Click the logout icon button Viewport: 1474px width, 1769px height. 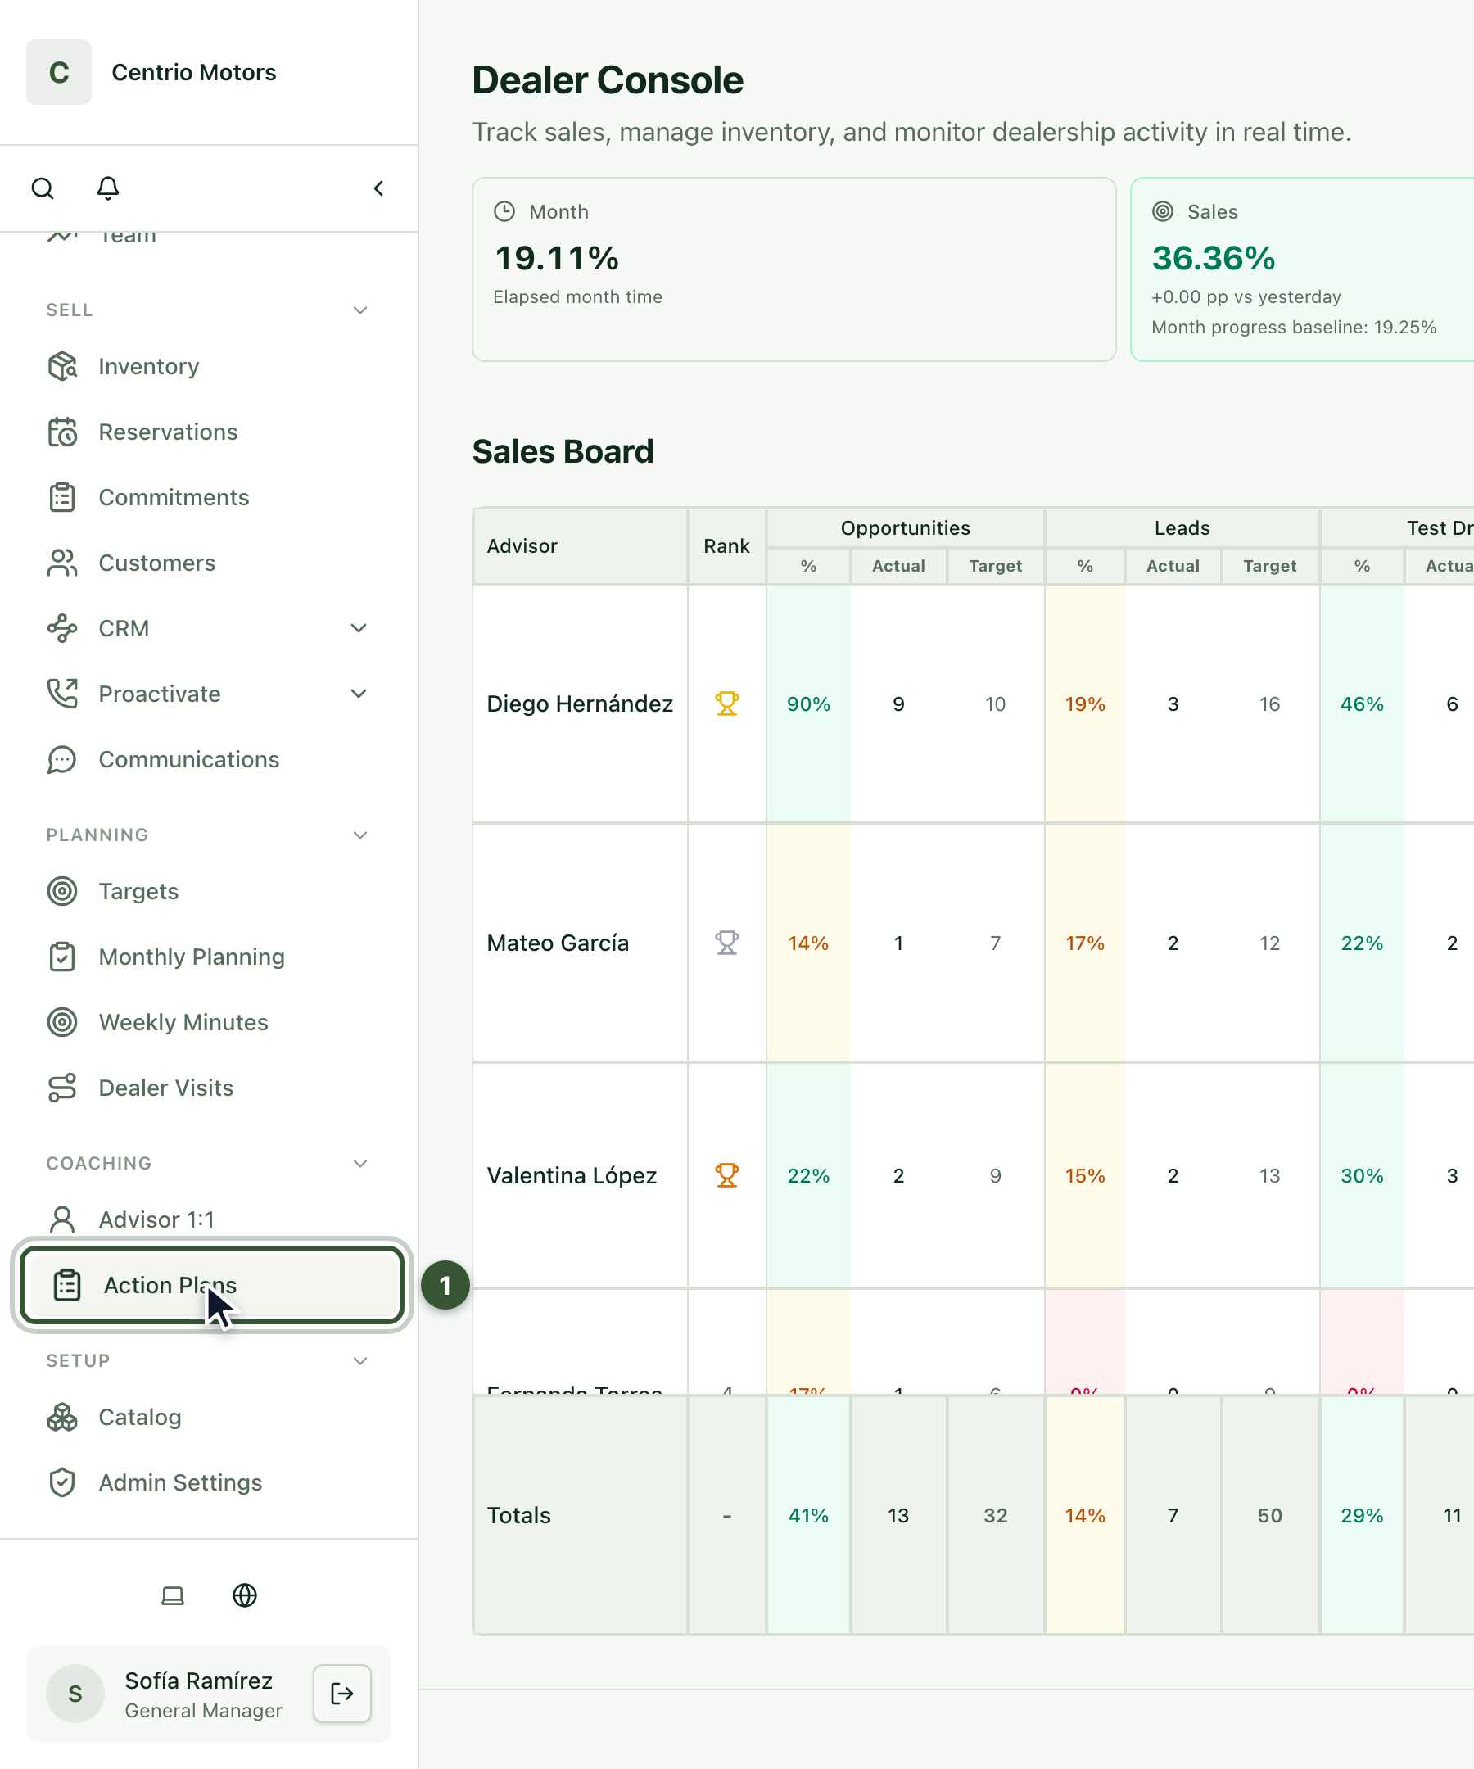pyautogui.click(x=342, y=1693)
